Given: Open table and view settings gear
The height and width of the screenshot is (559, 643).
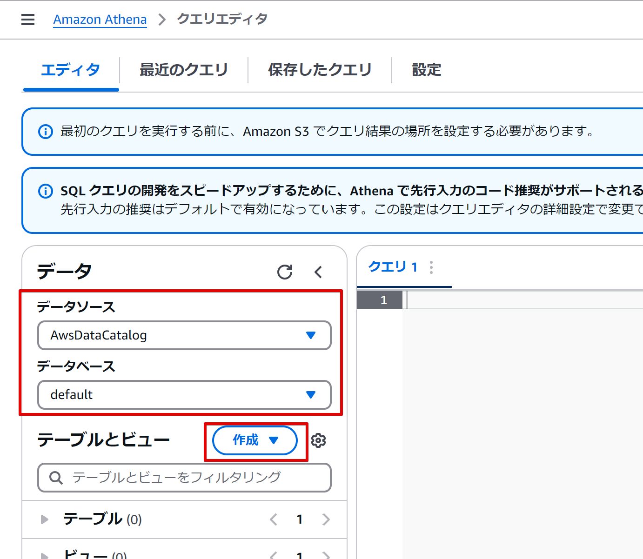Looking at the screenshot, I should (318, 440).
